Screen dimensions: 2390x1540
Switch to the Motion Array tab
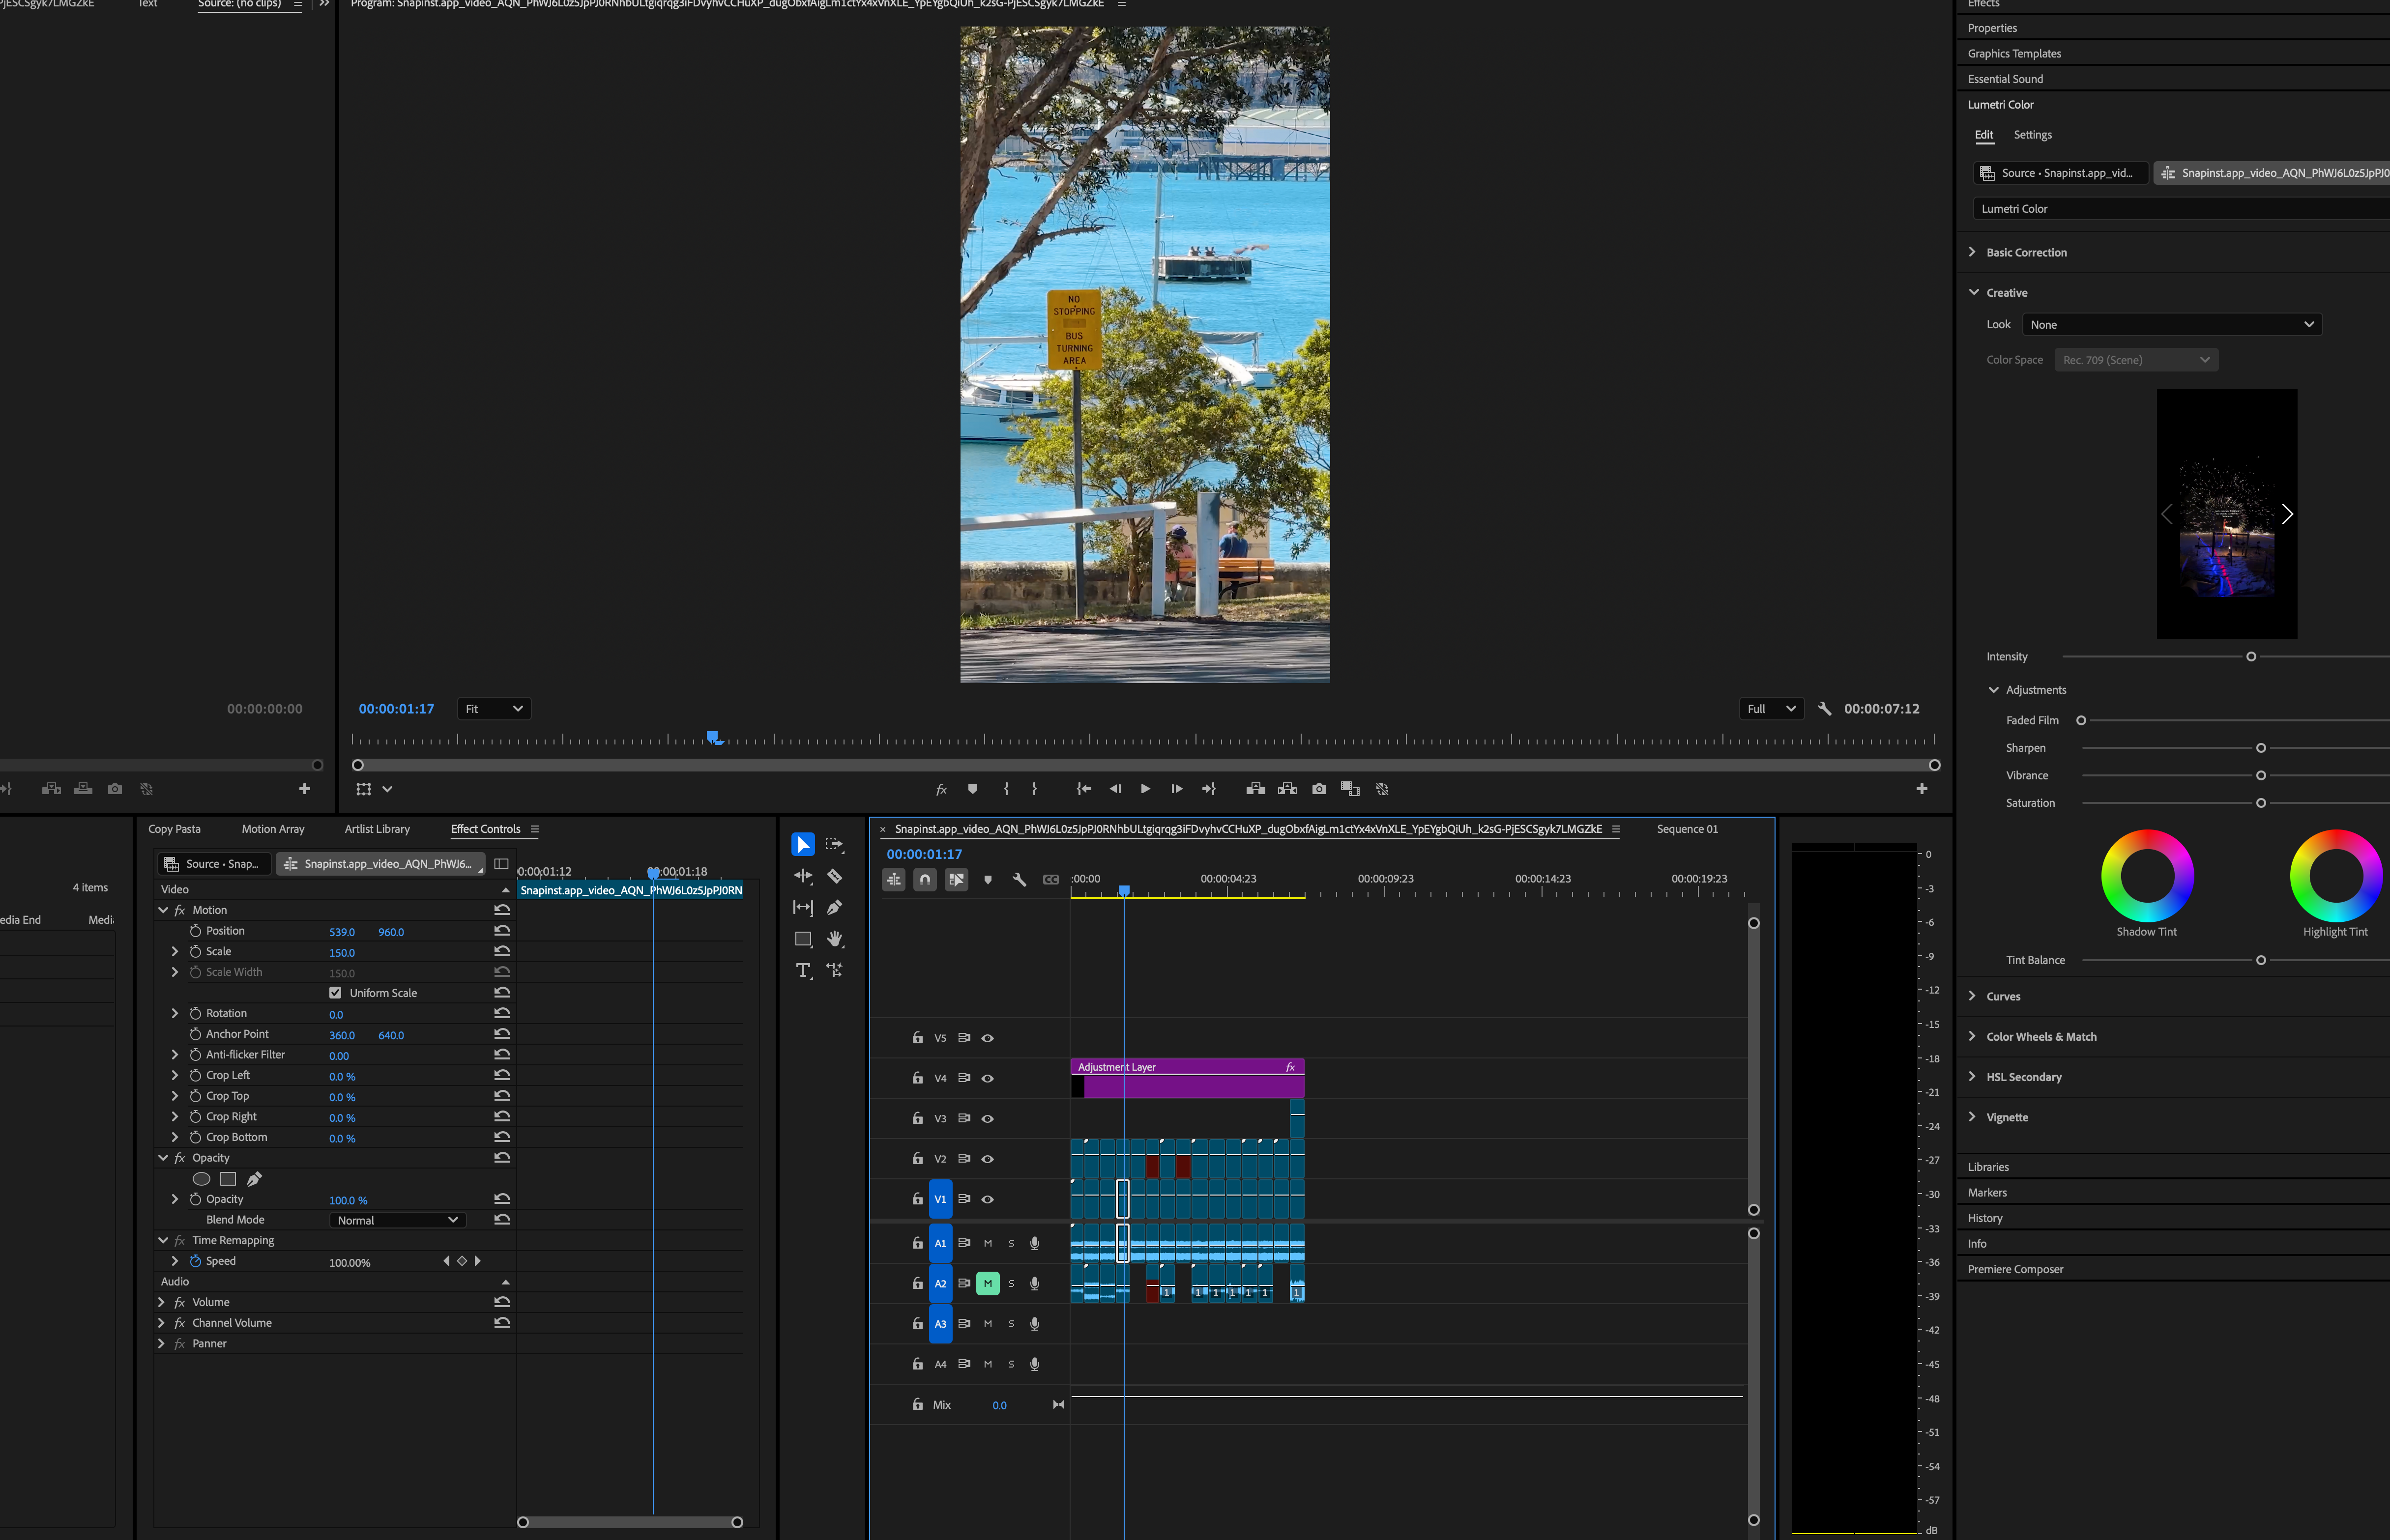click(272, 829)
